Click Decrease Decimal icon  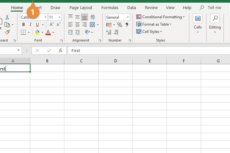[116, 32]
